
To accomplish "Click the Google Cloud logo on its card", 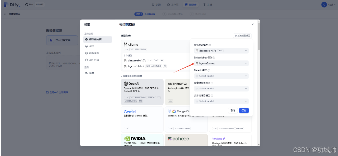I will 179,111.
